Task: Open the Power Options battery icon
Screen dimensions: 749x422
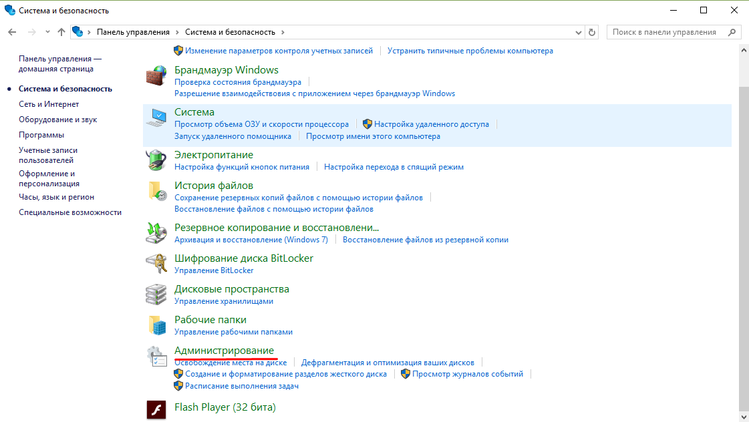Action: 156,160
